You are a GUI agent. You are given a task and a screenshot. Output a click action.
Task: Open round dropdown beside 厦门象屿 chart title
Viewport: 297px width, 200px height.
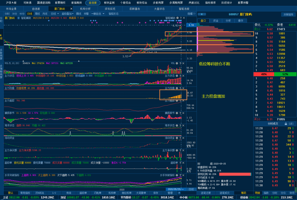tap(19, 18)
